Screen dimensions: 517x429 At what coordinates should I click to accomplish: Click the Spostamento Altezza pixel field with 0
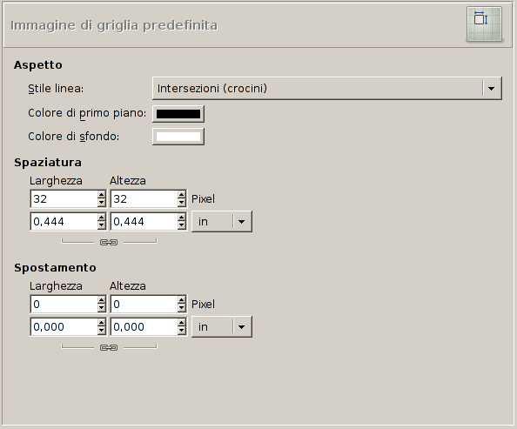[x=144, y=304]
